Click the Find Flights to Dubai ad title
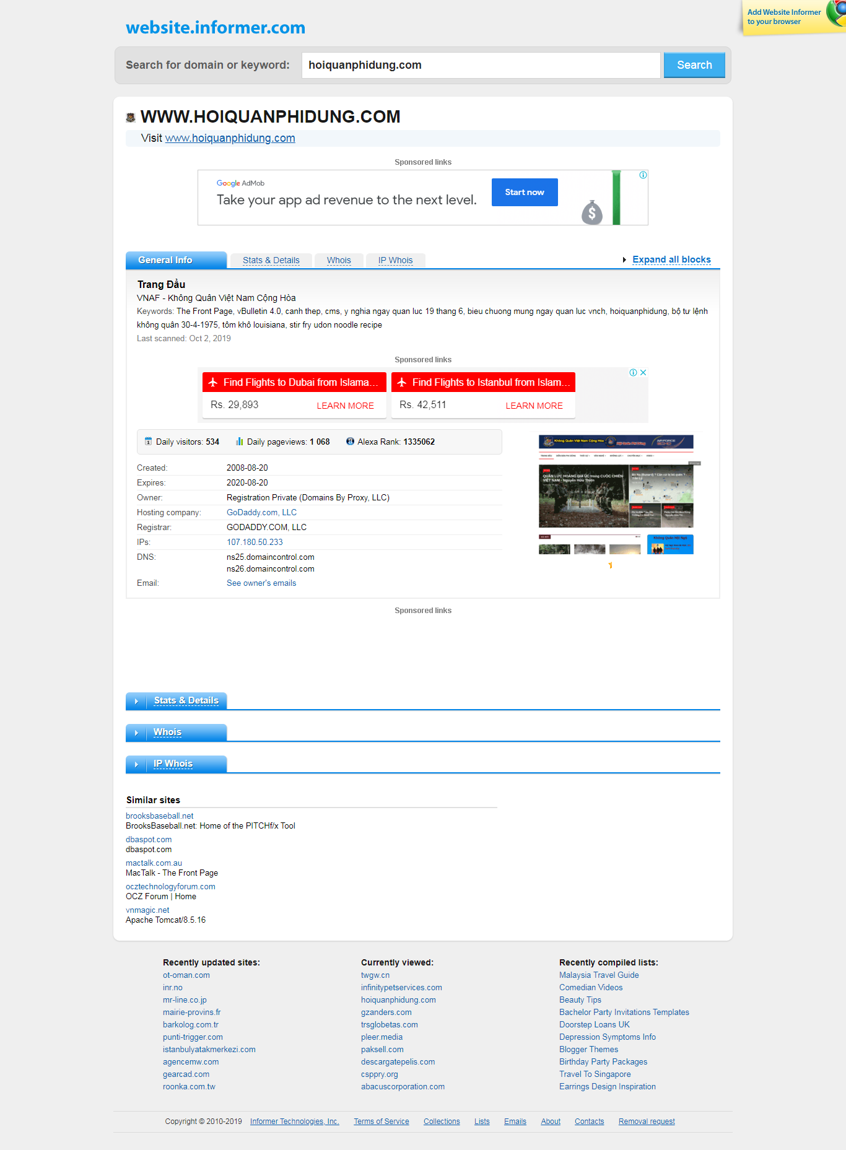Viewport: 846px width, 1150px height. (x=300, y=382)
